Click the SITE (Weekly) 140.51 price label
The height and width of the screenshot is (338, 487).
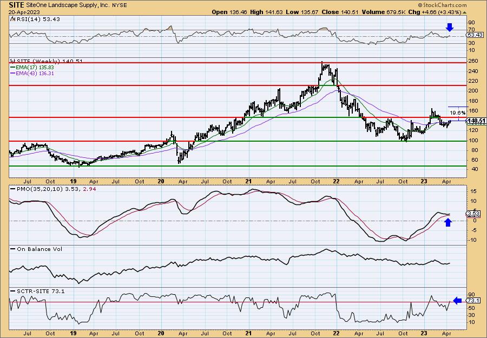[x=50, y=61]
